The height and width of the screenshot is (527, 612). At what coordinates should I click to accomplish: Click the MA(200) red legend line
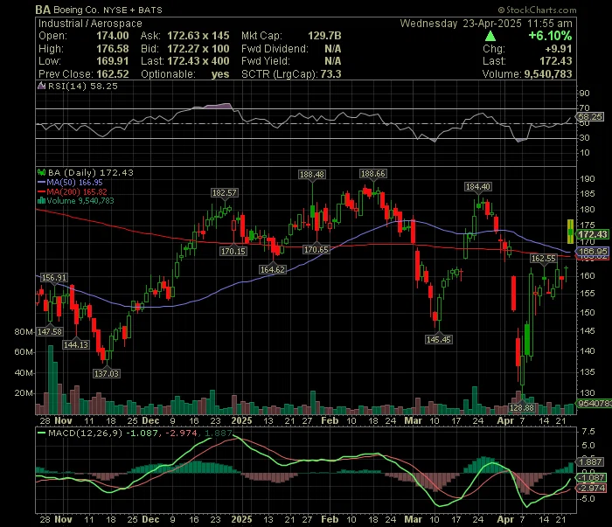click(x=41, y=191)
